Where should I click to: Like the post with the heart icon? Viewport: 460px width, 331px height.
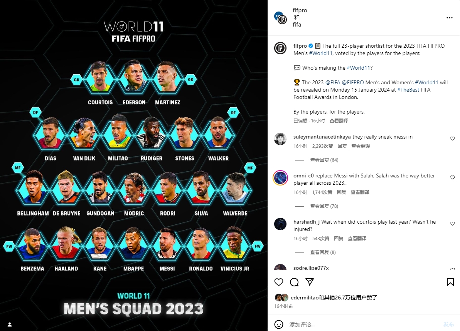pyautogui.click(x=279, y=282)
